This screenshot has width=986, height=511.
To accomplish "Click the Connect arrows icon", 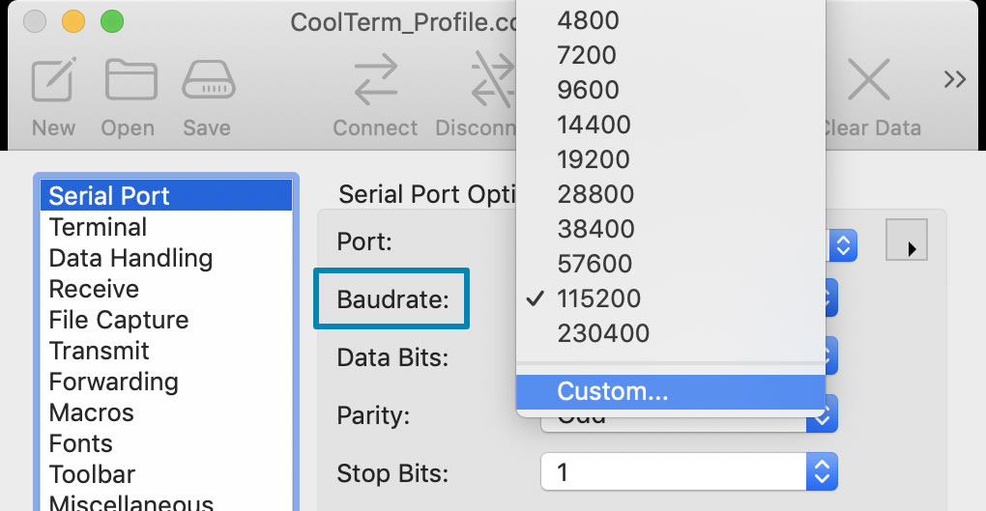I will [375, 81].
